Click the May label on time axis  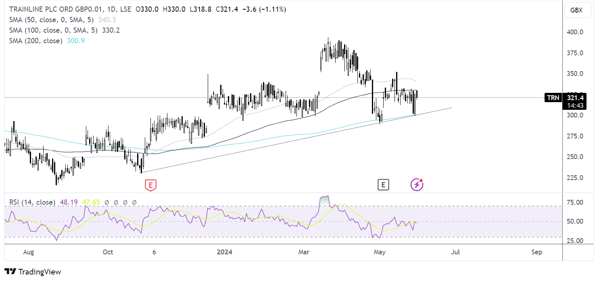[380, 252]
